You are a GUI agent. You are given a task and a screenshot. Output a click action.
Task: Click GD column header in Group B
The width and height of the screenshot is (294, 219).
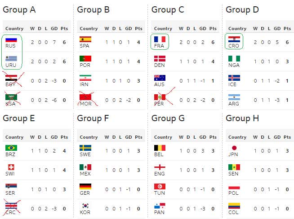tap(129, 29)
